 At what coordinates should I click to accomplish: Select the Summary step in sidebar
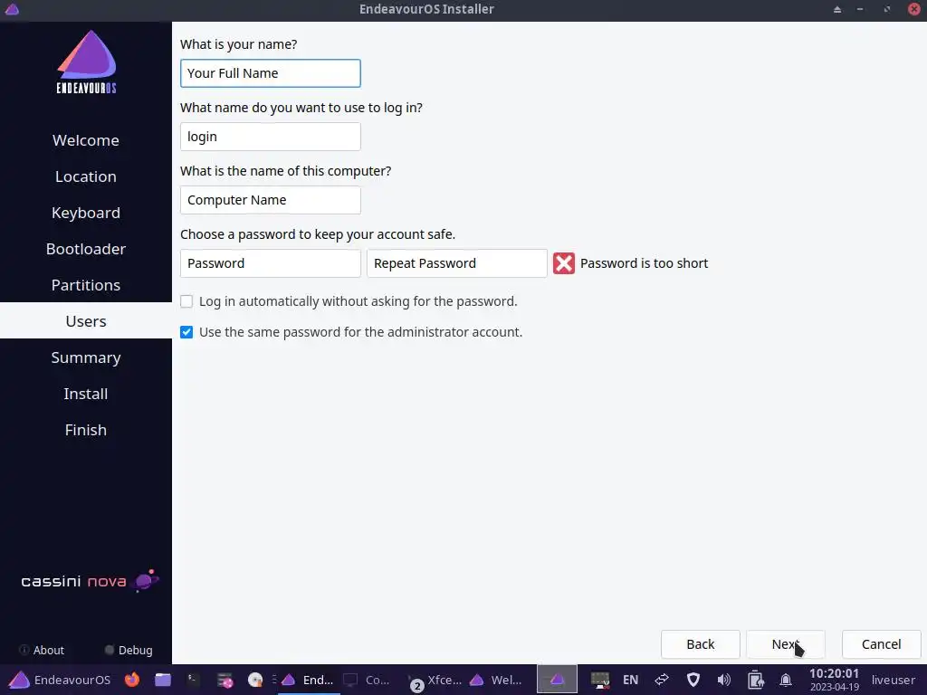(x=86, y=357)
